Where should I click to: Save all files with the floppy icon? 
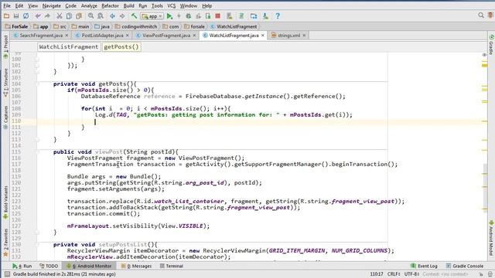click(x=16, y=15)
